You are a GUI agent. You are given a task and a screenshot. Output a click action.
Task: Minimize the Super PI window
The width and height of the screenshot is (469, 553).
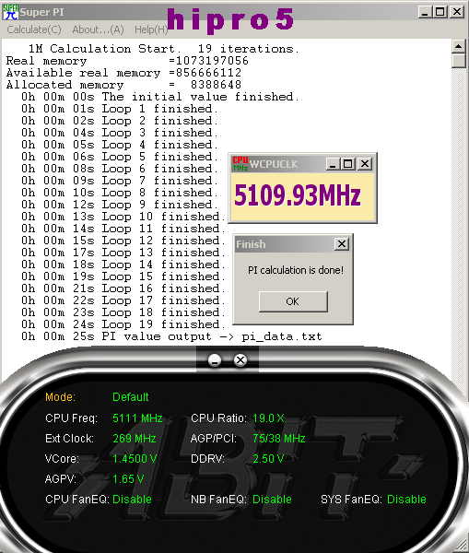(426, 12)
